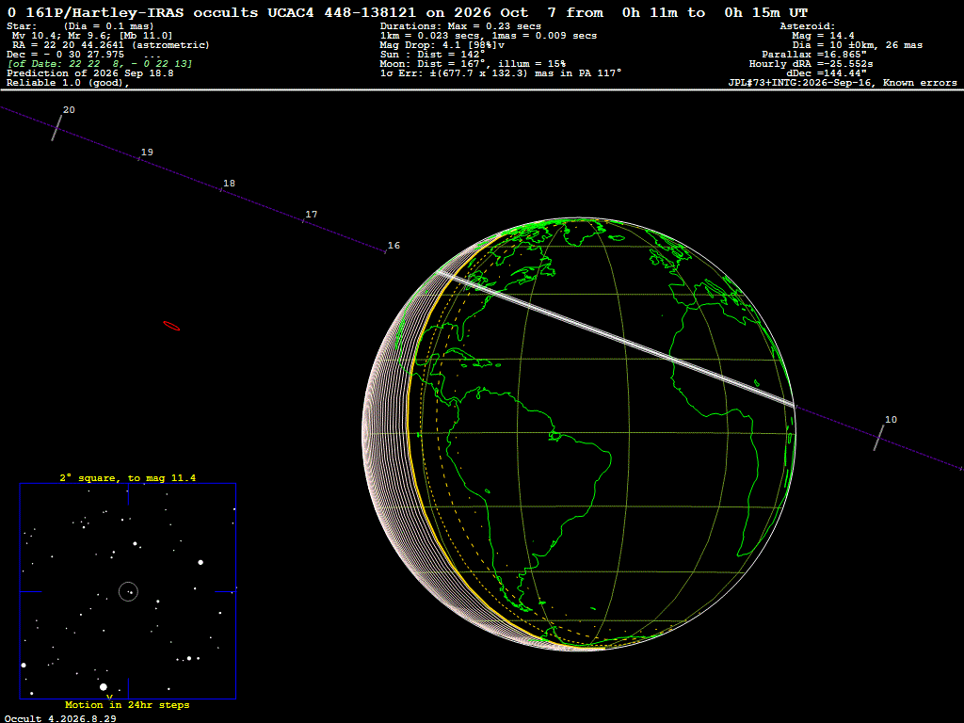Click the circled target star in chart
Image resolution: width=964 pixels, height=723 pixels.
[x=128, y=591]
